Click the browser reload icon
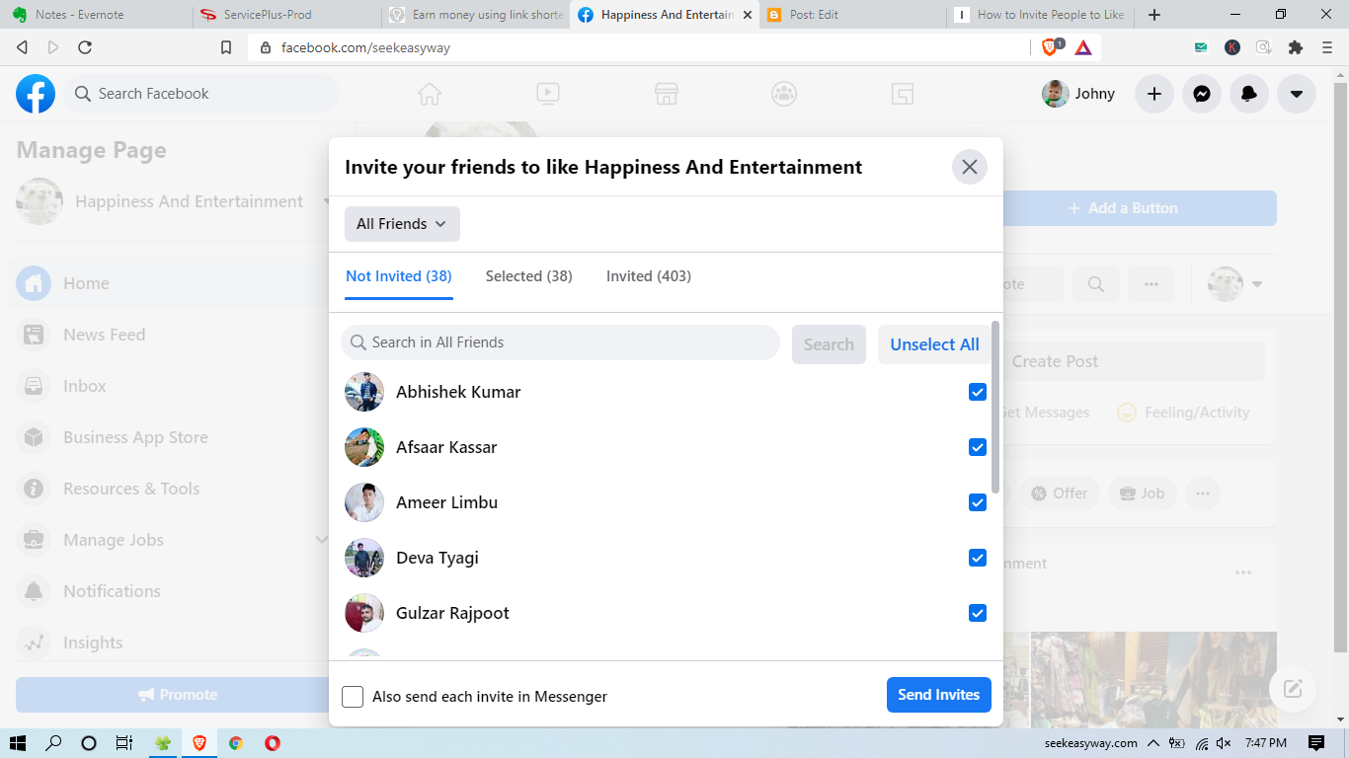Viewport: 1349px width, 758px height. click(x=85, y=47)
